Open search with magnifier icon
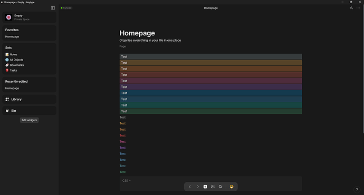 [221, 187]
